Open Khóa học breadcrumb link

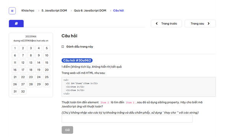(28, 11)
